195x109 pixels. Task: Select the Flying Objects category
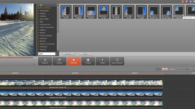point(46,36)
